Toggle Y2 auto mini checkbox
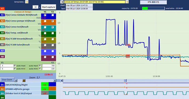 [x=40, y=69]
